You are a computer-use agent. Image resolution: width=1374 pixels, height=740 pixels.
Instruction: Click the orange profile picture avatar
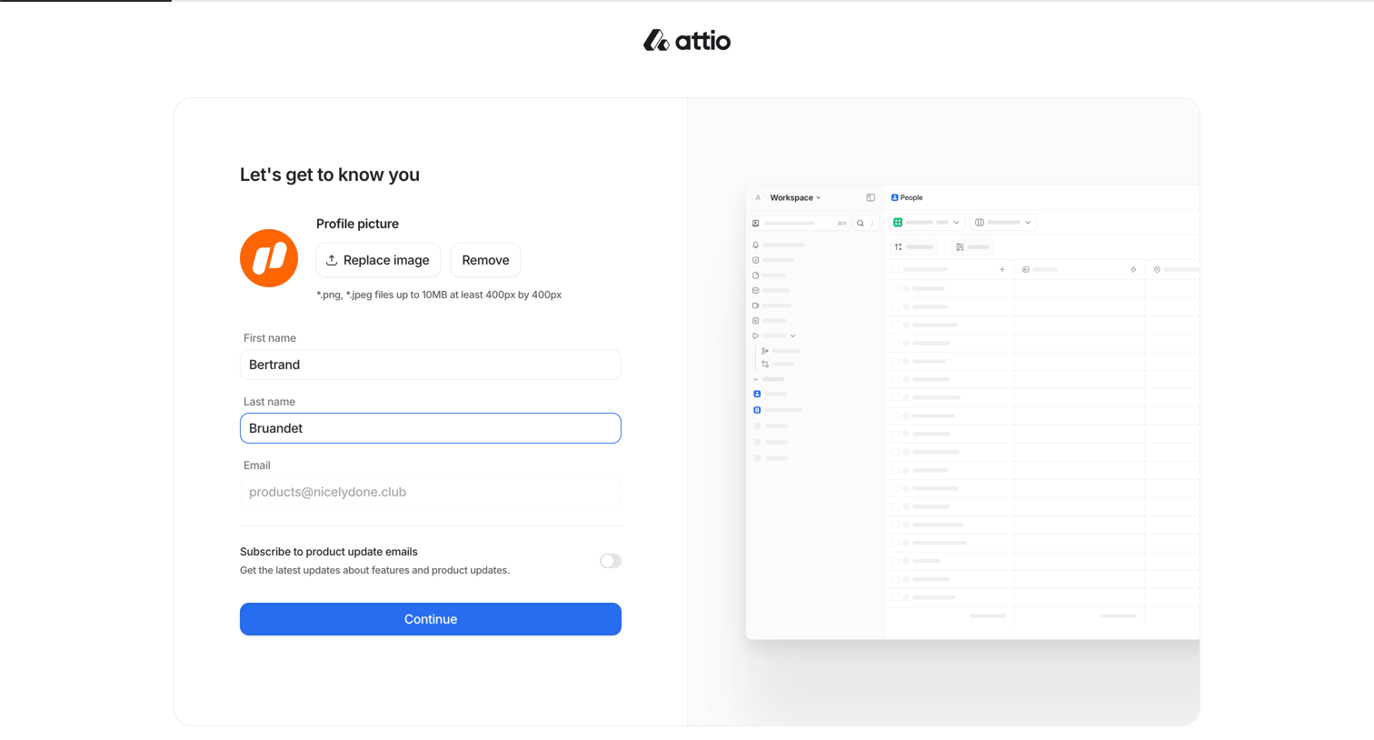pos(269,258)
